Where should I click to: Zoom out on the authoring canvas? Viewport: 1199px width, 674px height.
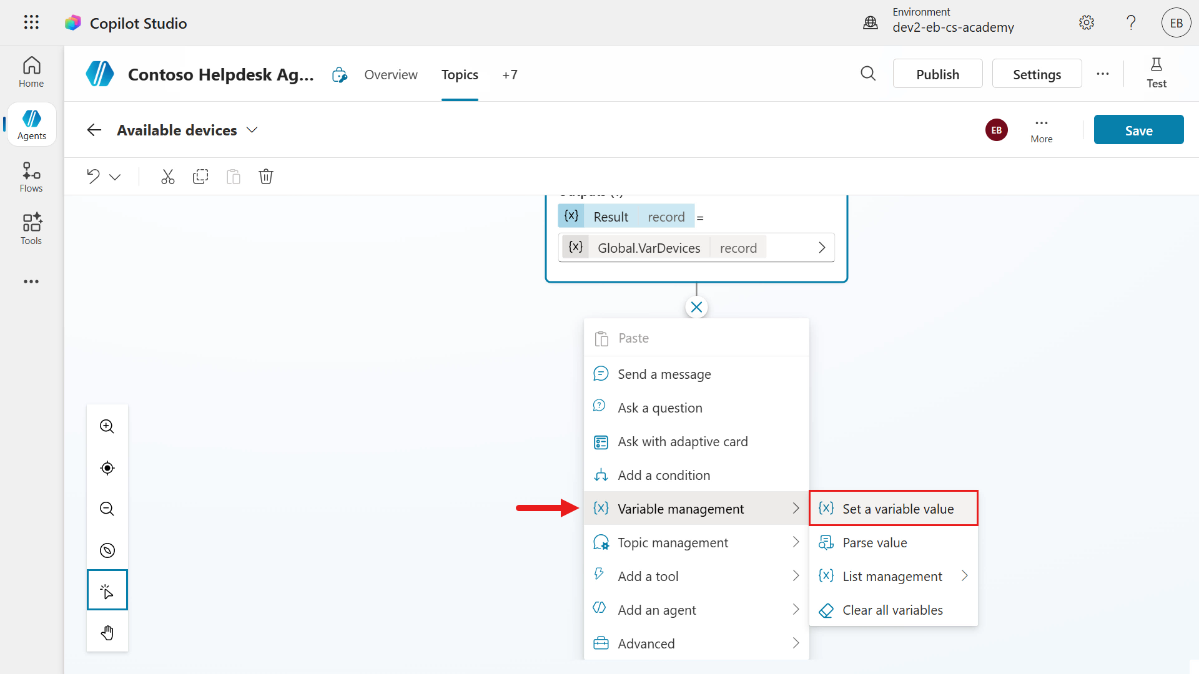coord(107,509)
